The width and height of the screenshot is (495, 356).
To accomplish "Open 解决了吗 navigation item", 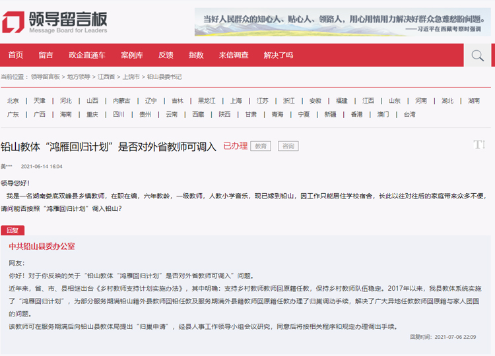I will pos(278,55).
